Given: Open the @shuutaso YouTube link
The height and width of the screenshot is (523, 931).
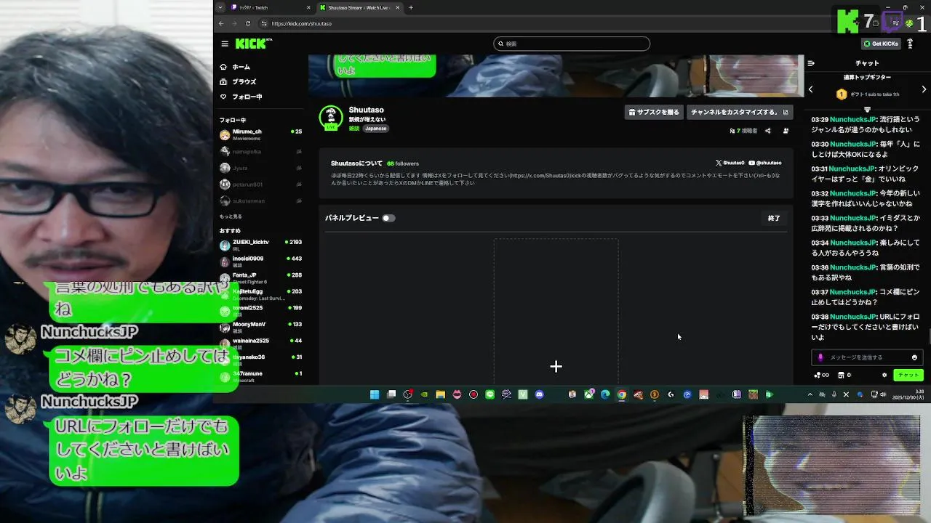Looking at the screenshot, I should pyautogui.click(x=765, y=163).
